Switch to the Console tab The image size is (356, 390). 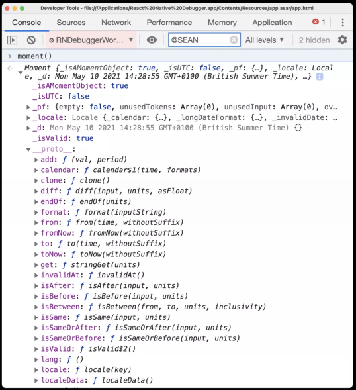[x=26, y=23]
